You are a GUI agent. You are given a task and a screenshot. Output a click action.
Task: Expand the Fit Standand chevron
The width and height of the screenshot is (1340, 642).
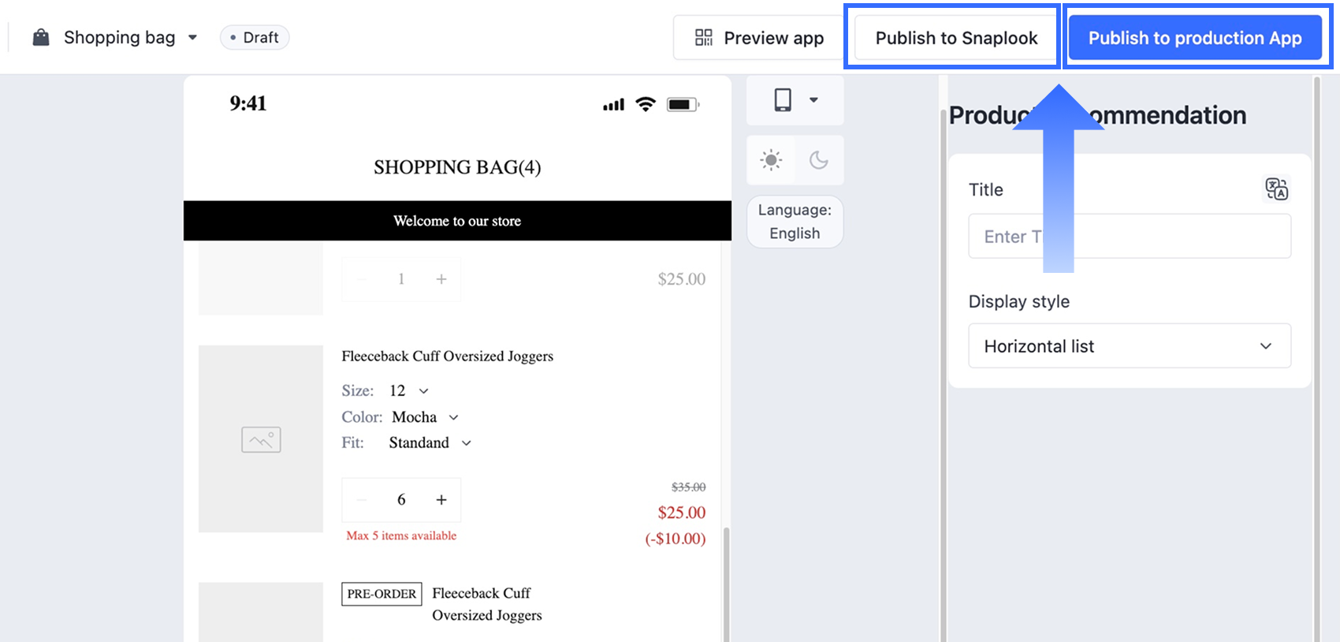tap(466, 443)
